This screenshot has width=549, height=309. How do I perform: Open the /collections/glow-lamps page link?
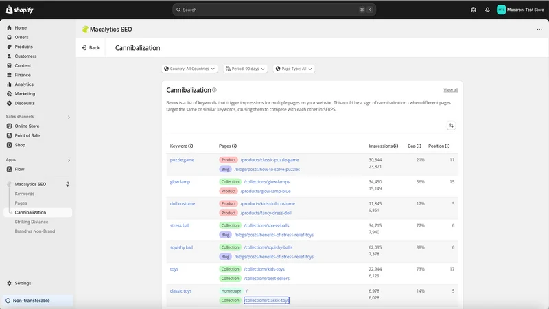pyautogui.click(x=266, y=181)
